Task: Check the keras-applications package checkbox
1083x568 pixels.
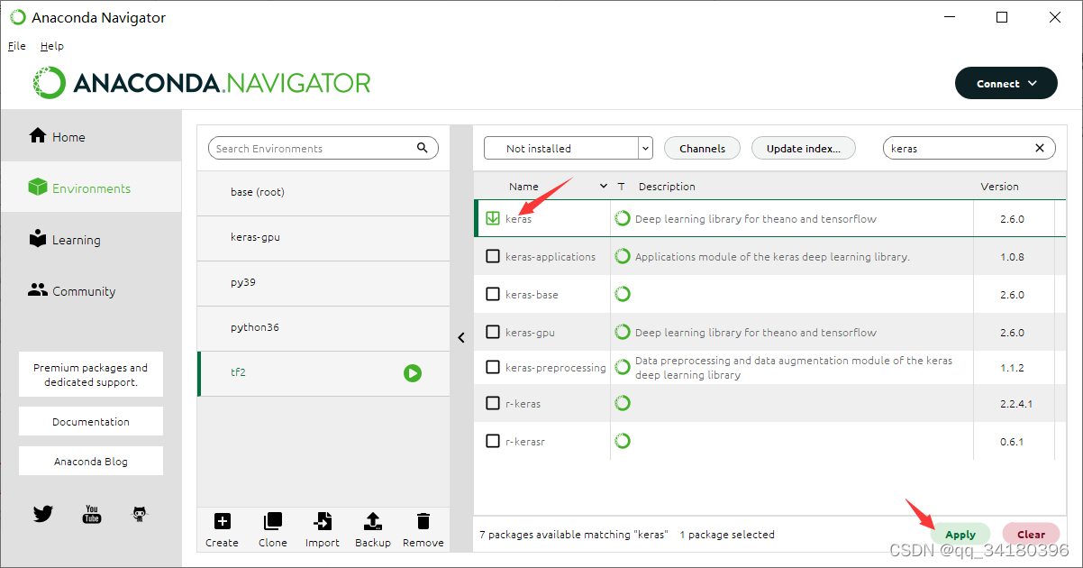Action: 493,256
